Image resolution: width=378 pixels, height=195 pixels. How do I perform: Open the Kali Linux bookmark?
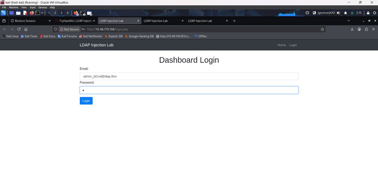(10, 36)
